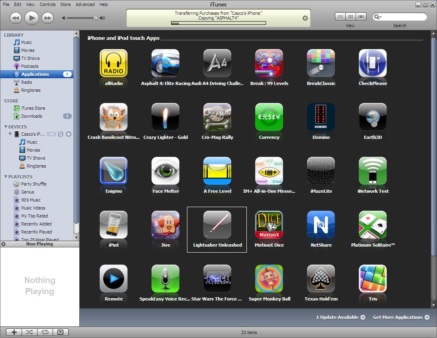
Task: Eject Casco's iPhone
Action: click(x=69, y=134)
